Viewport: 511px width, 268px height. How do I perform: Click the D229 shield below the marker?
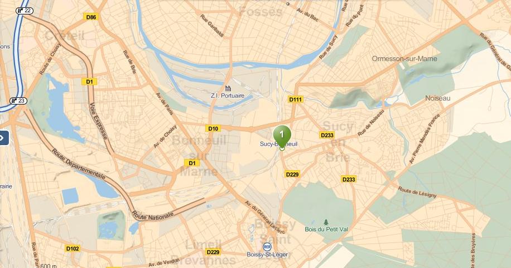tap(292, 175)
